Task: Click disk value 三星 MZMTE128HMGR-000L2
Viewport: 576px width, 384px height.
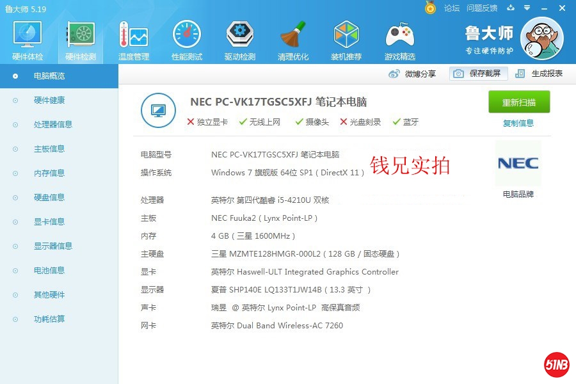Action: [x=305, y=254]
